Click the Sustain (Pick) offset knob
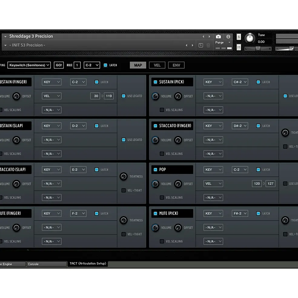Viewport: 298px width, 298px height. point(178,96)
